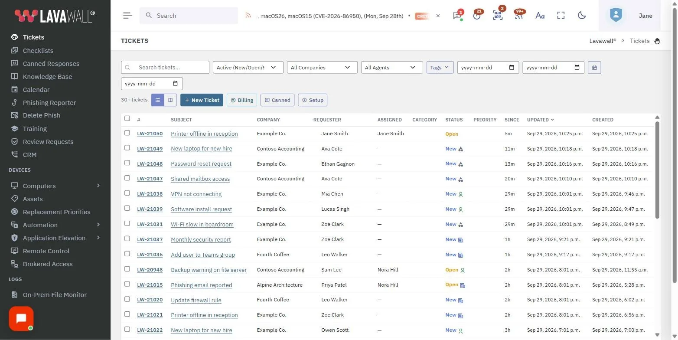Click the New Ticket button
Screen dimensions: 678x340
[202, 100]
